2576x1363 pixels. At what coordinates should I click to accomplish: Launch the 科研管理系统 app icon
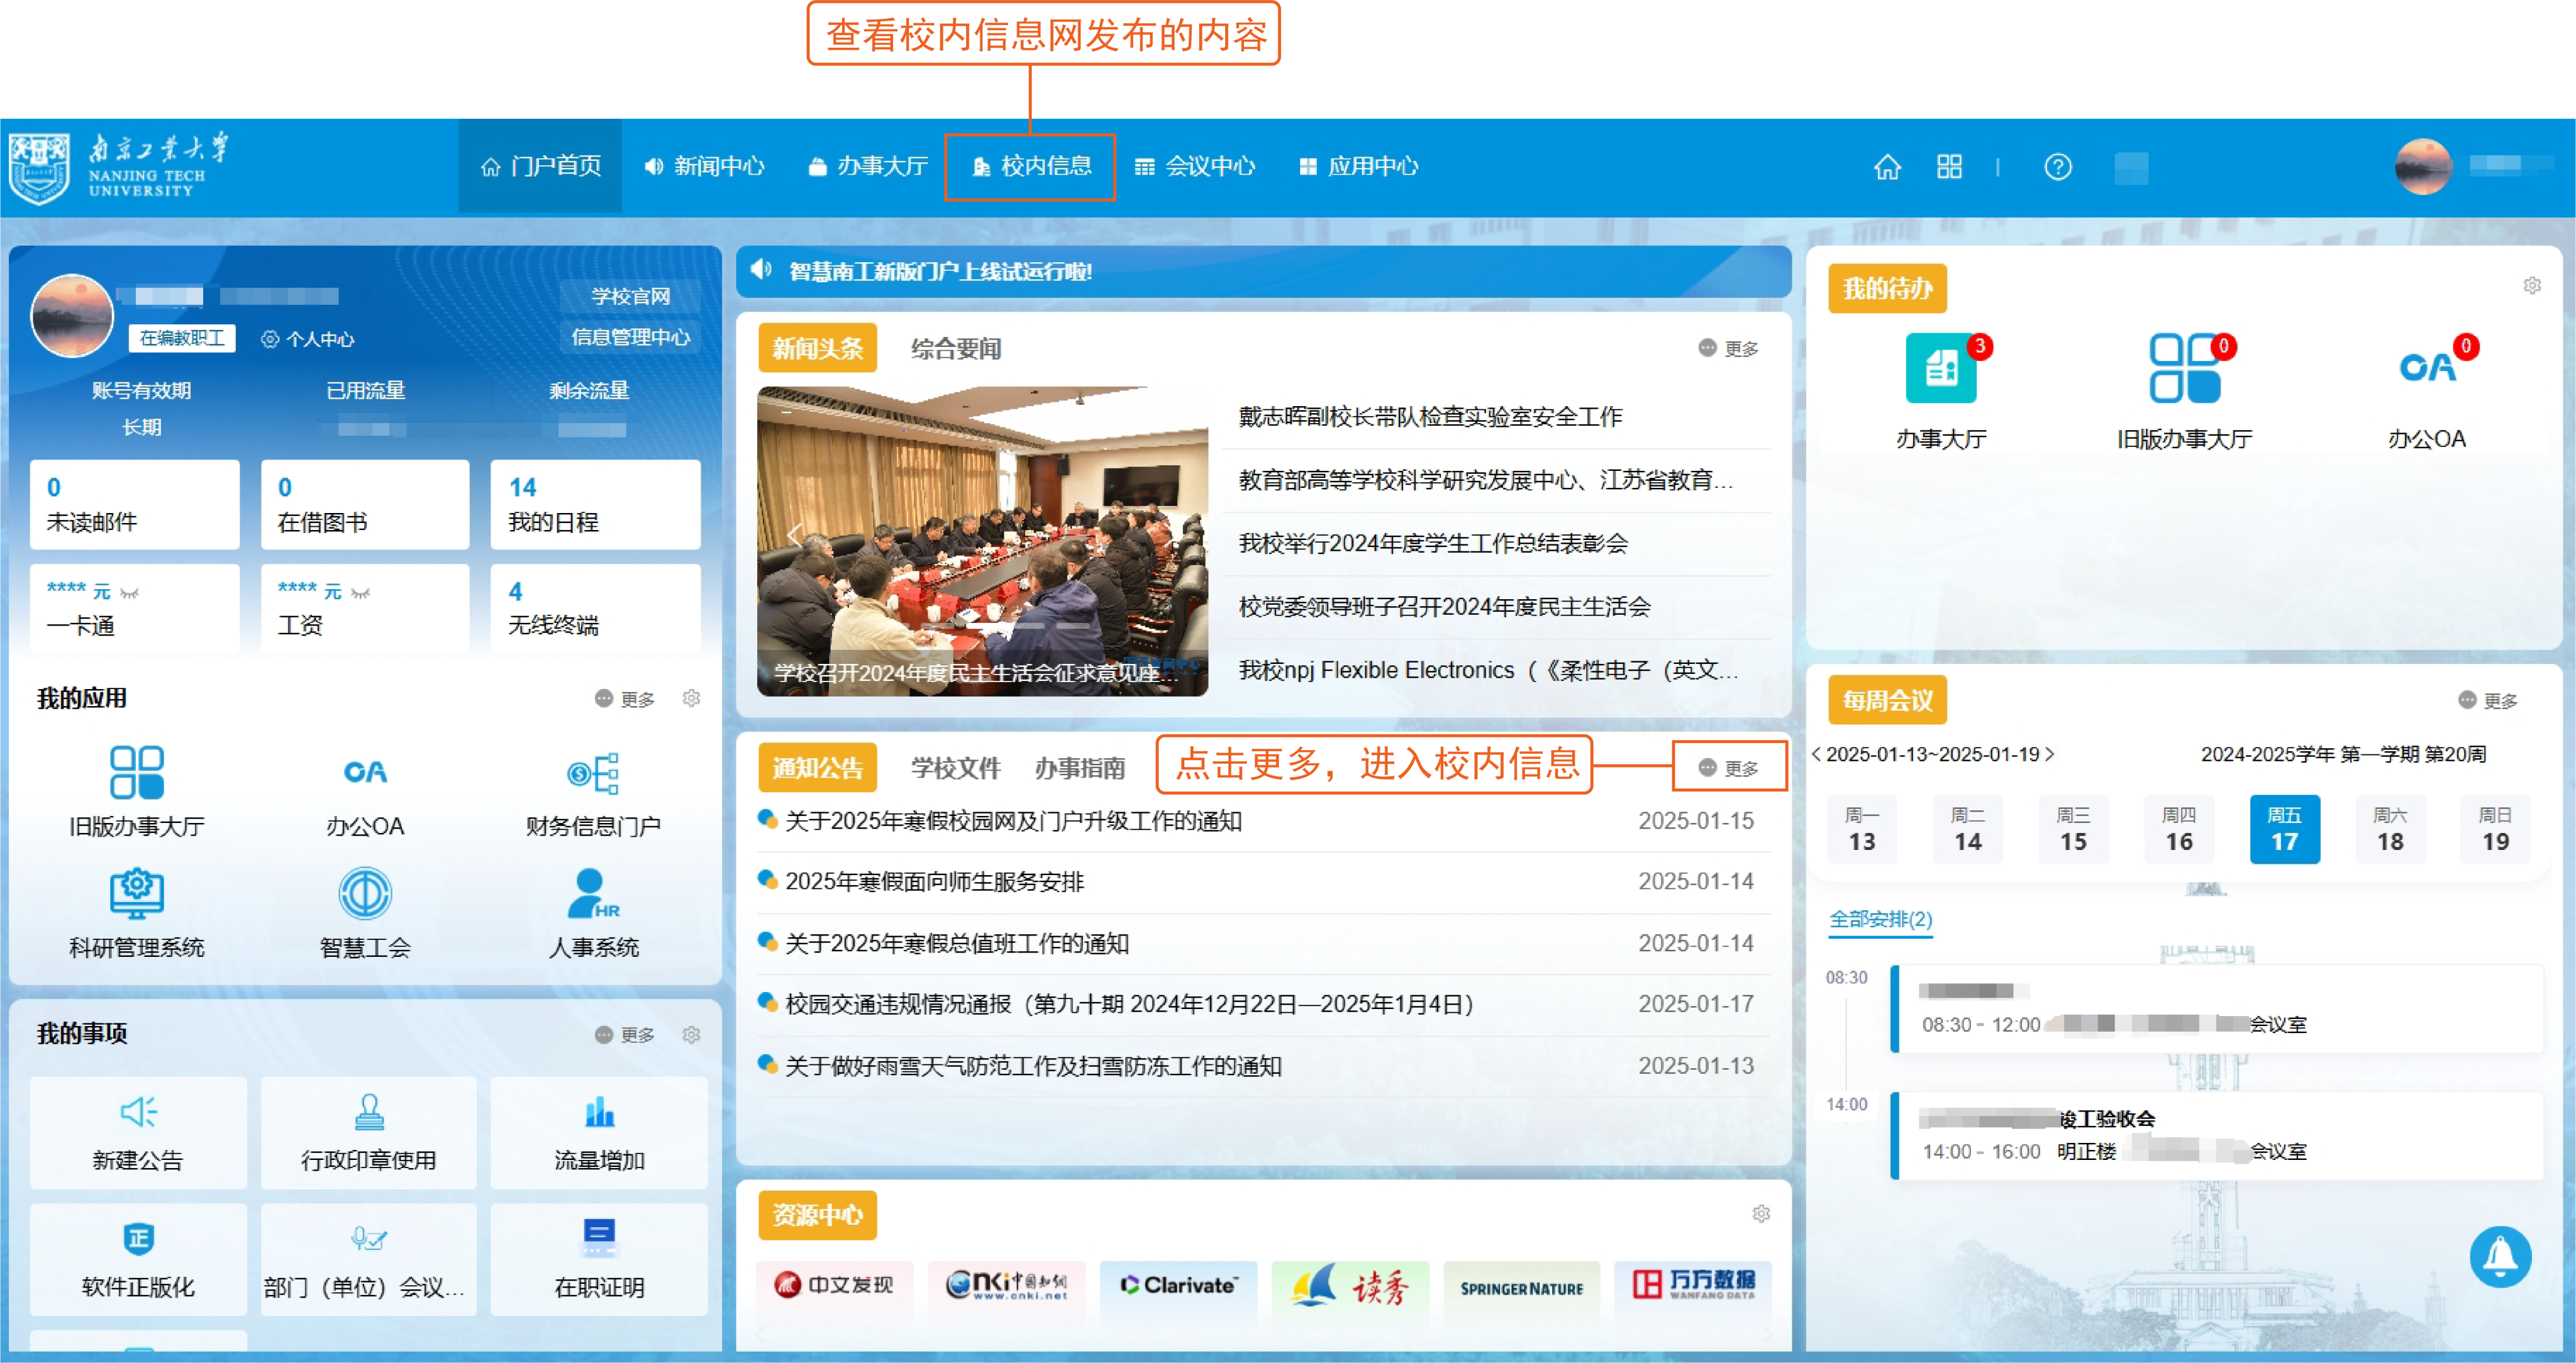(136, 893)
